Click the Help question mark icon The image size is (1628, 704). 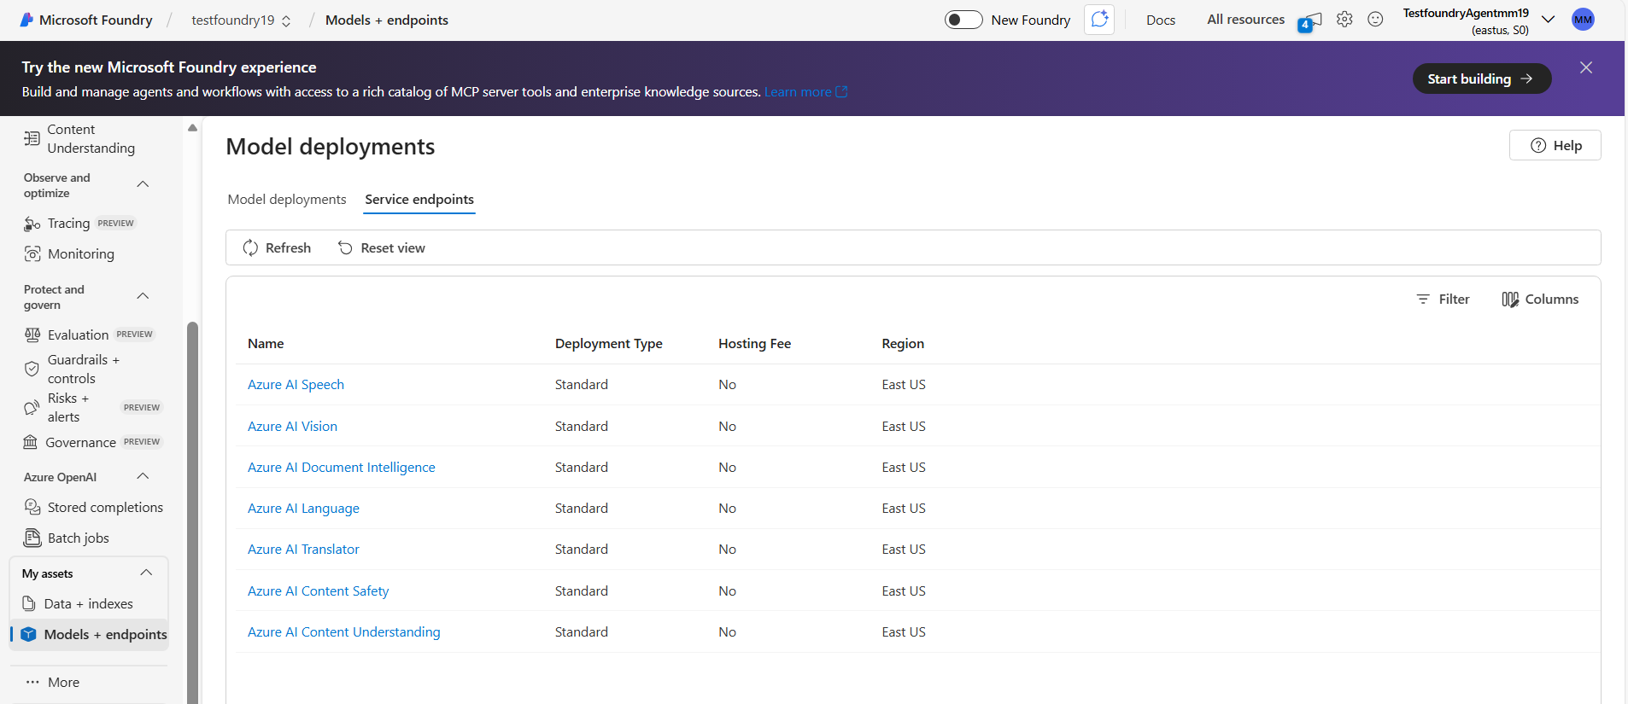pos(1538,145)
